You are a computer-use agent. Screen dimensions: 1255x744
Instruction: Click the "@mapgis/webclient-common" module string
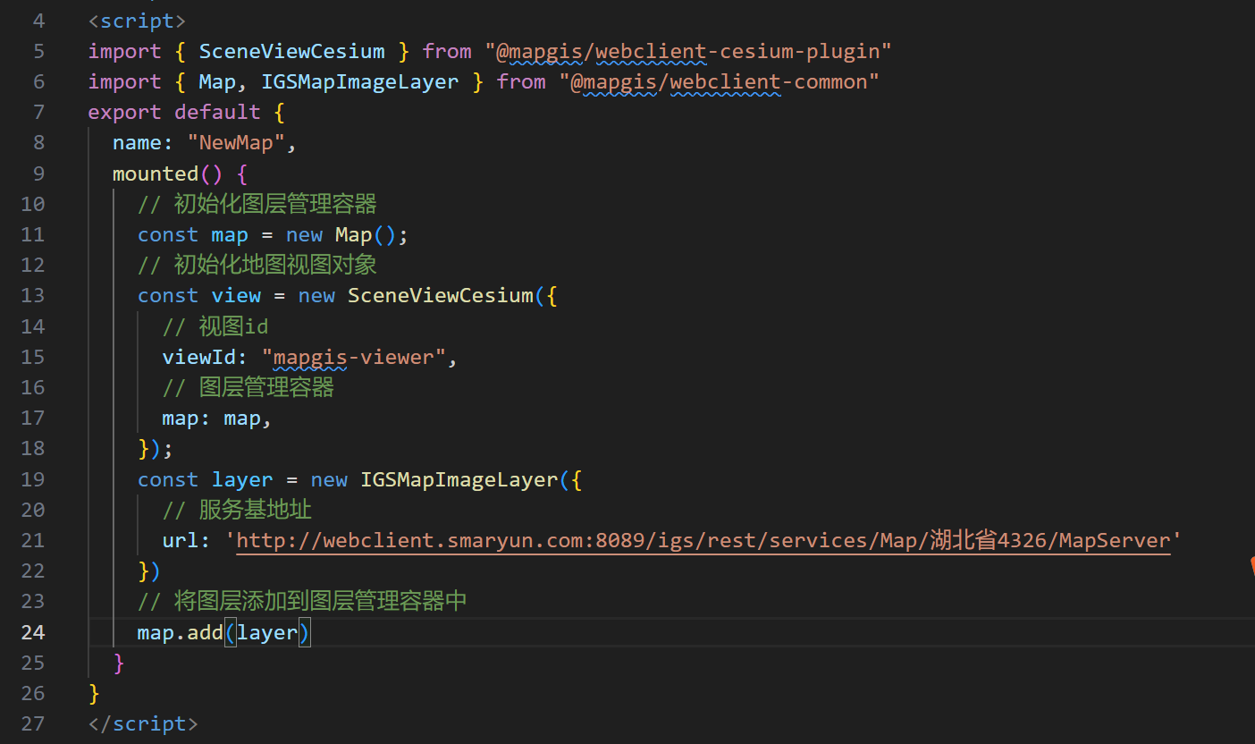720,82
